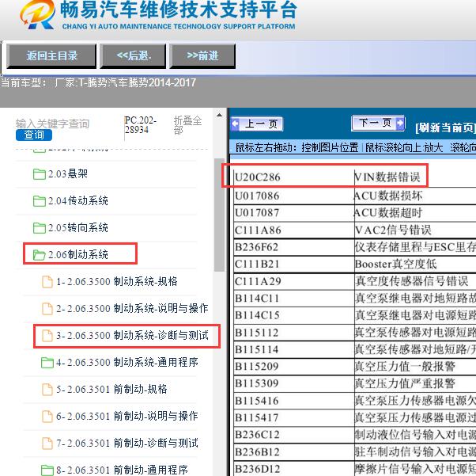Open 1-2.06.3500 制动系统-规格 document

(x=117, y=281)
